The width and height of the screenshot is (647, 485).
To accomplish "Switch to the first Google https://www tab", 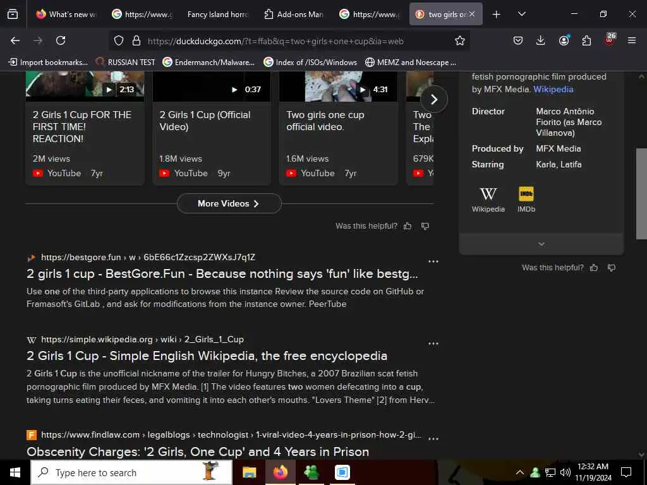I will (x=142, y=15).
